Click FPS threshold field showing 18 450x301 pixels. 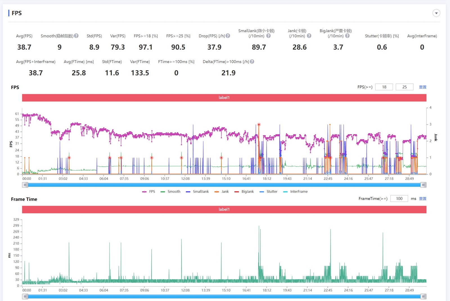pos(384,87)
